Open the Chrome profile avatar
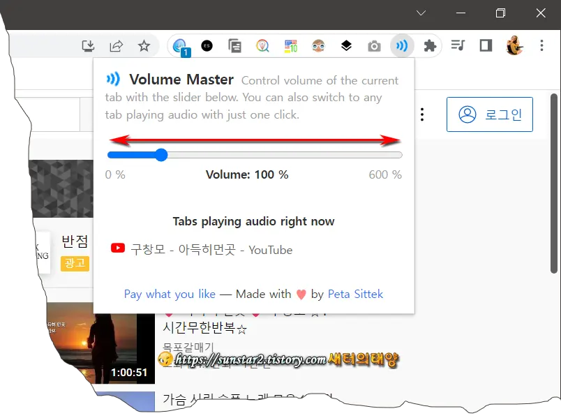 coord(514,45)
